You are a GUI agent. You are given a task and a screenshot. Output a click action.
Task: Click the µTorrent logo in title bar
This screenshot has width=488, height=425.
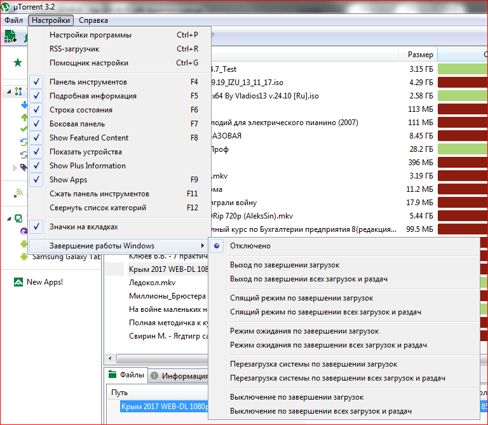pos(5,6)
